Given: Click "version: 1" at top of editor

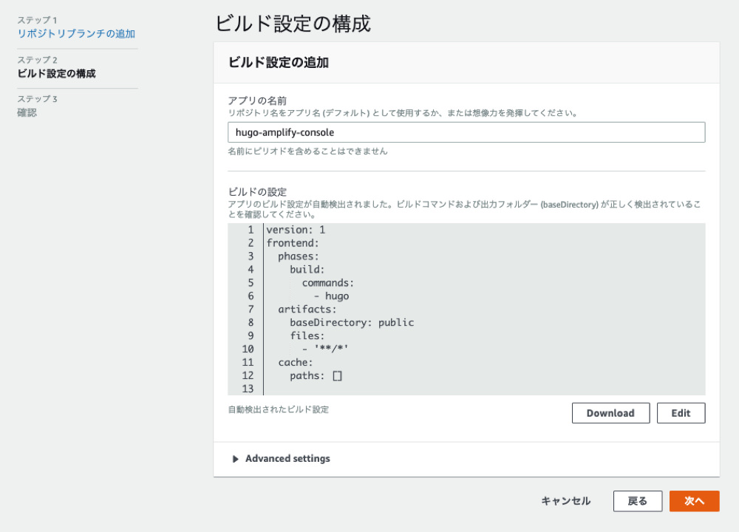Looking at the screenshot, I should (297, 229).
